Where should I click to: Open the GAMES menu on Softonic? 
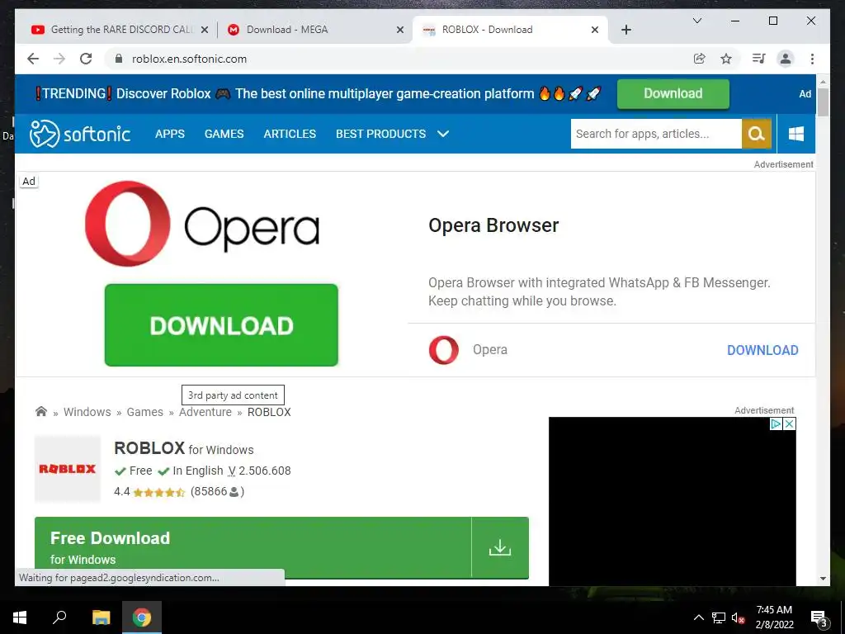coord(224,134)
